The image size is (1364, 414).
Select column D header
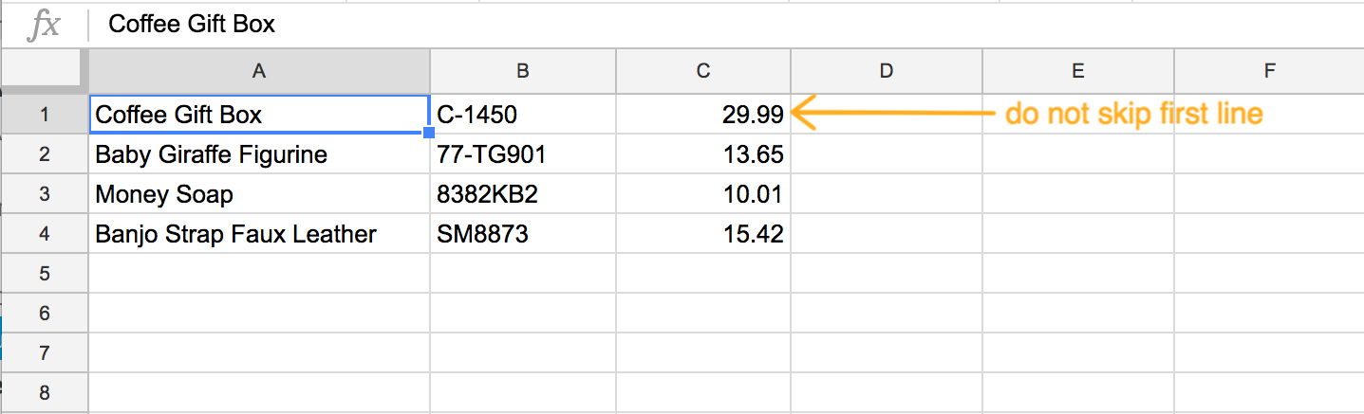point(887,70)
